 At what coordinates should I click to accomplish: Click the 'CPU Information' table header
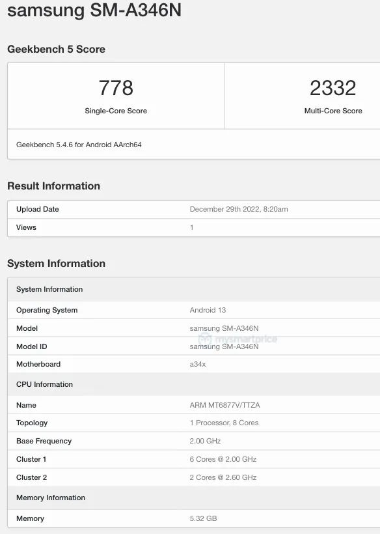[x=194, y=384]
